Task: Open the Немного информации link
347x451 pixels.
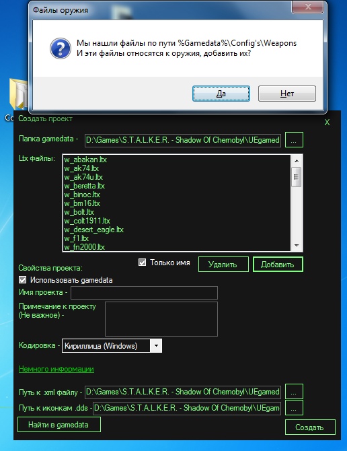Action: click(x=56, y=369)
